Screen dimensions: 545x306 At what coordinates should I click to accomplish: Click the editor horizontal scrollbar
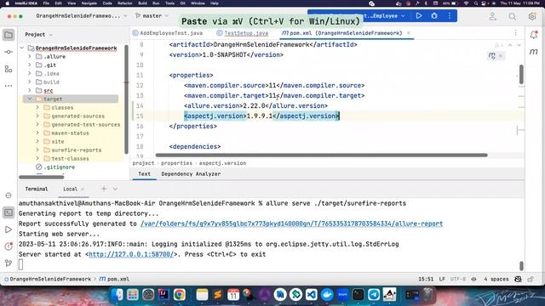click(x=322, y=155)
